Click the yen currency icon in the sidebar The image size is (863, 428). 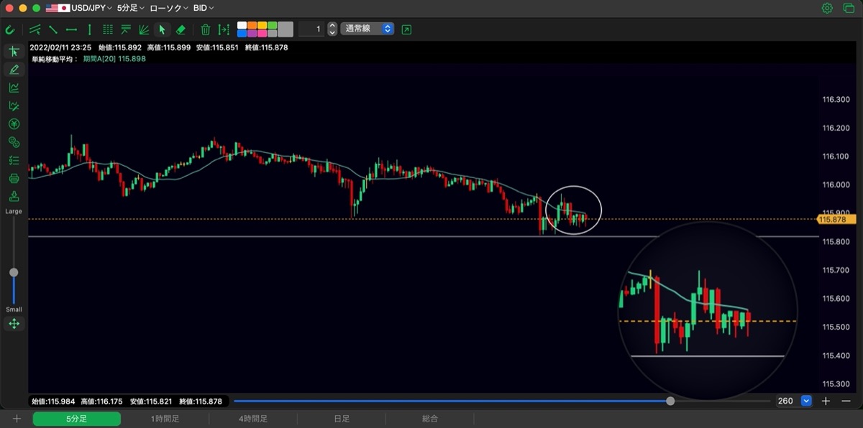tap(14, 124)
